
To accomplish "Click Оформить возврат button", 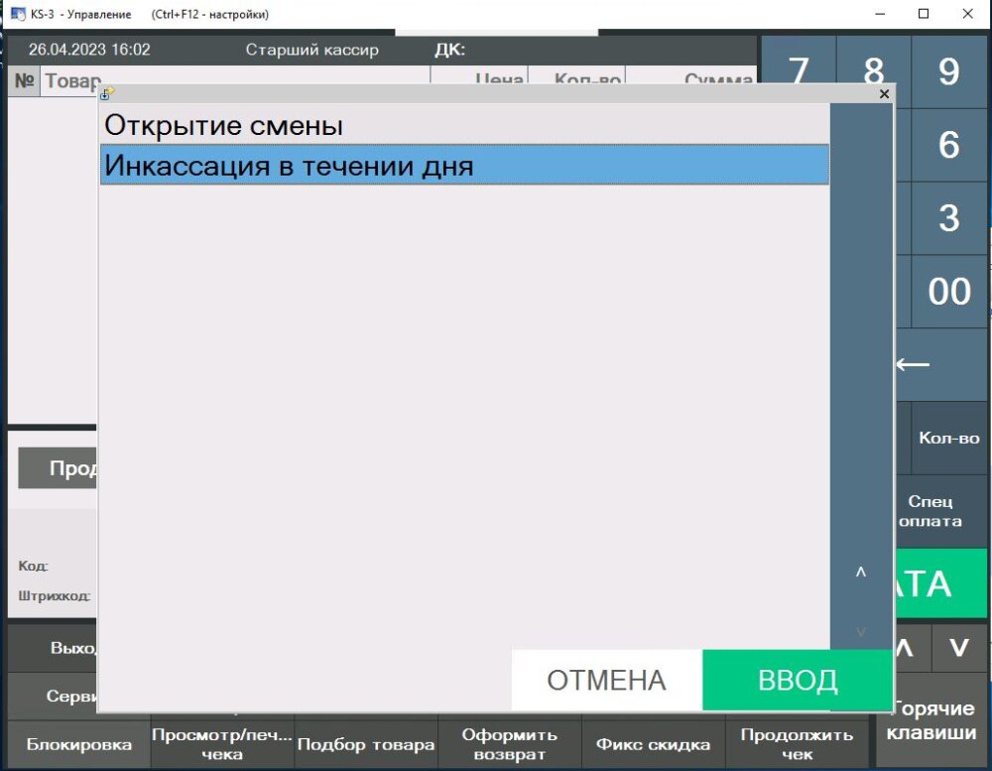I will pyautogui.click(x=509, y=744).
